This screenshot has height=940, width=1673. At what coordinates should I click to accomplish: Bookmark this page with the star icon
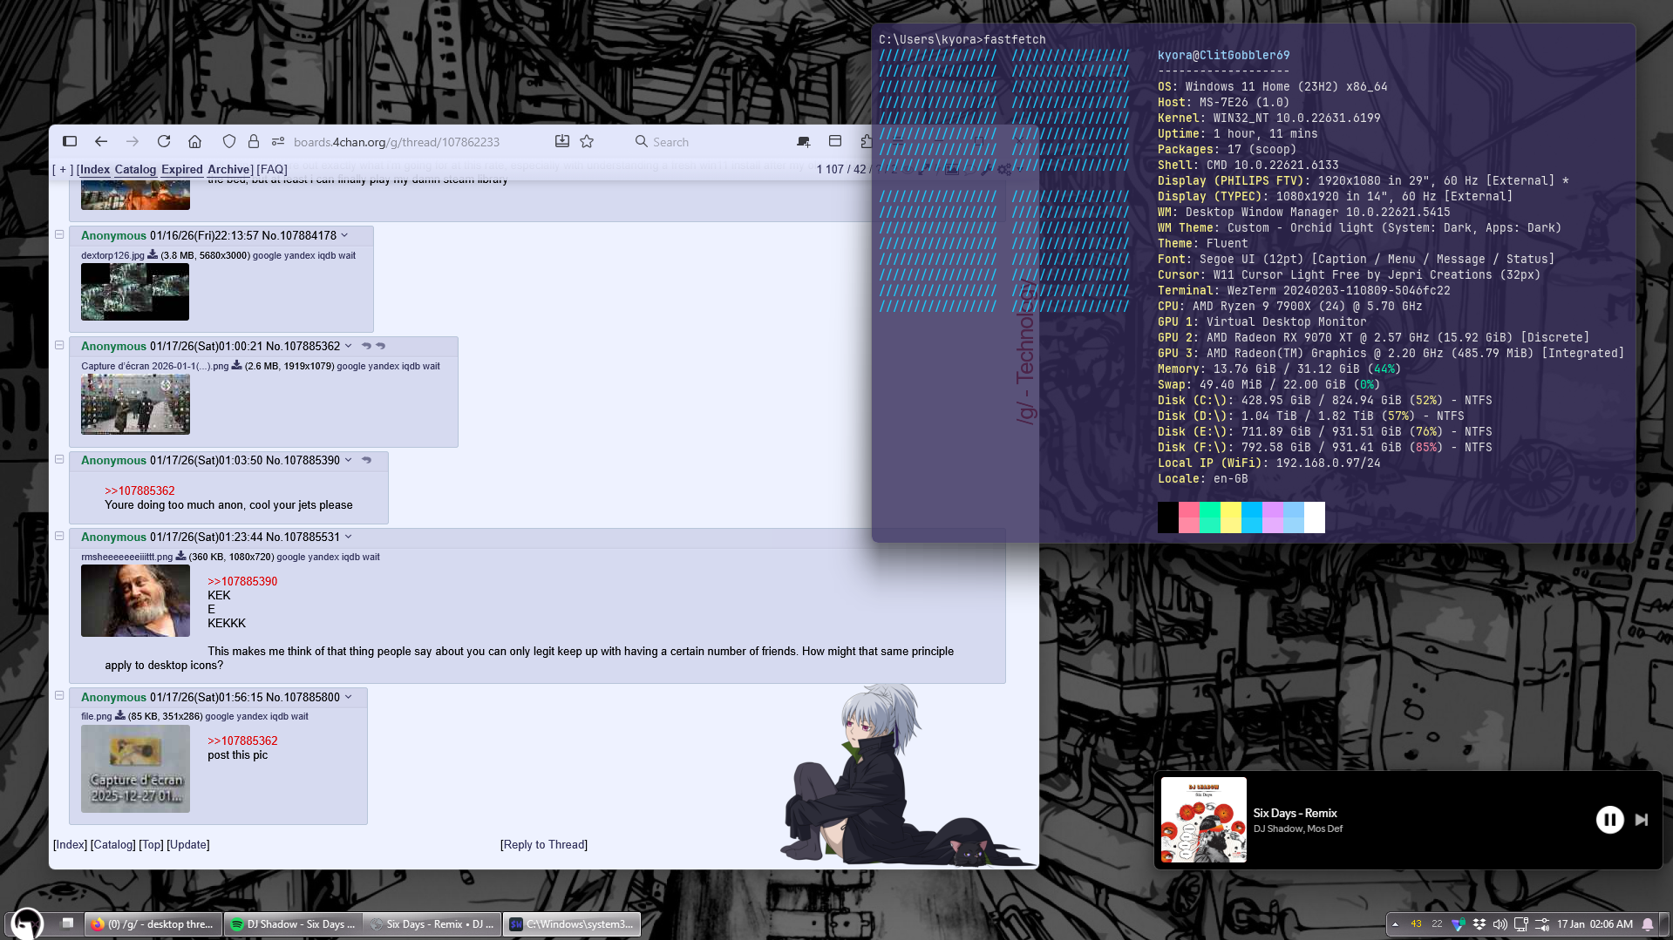click(587, 141)
